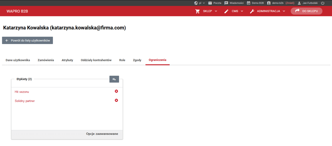Expand the SKLEP menu chevron
Viewport: 332px width, 146px height.
[216, 11]
